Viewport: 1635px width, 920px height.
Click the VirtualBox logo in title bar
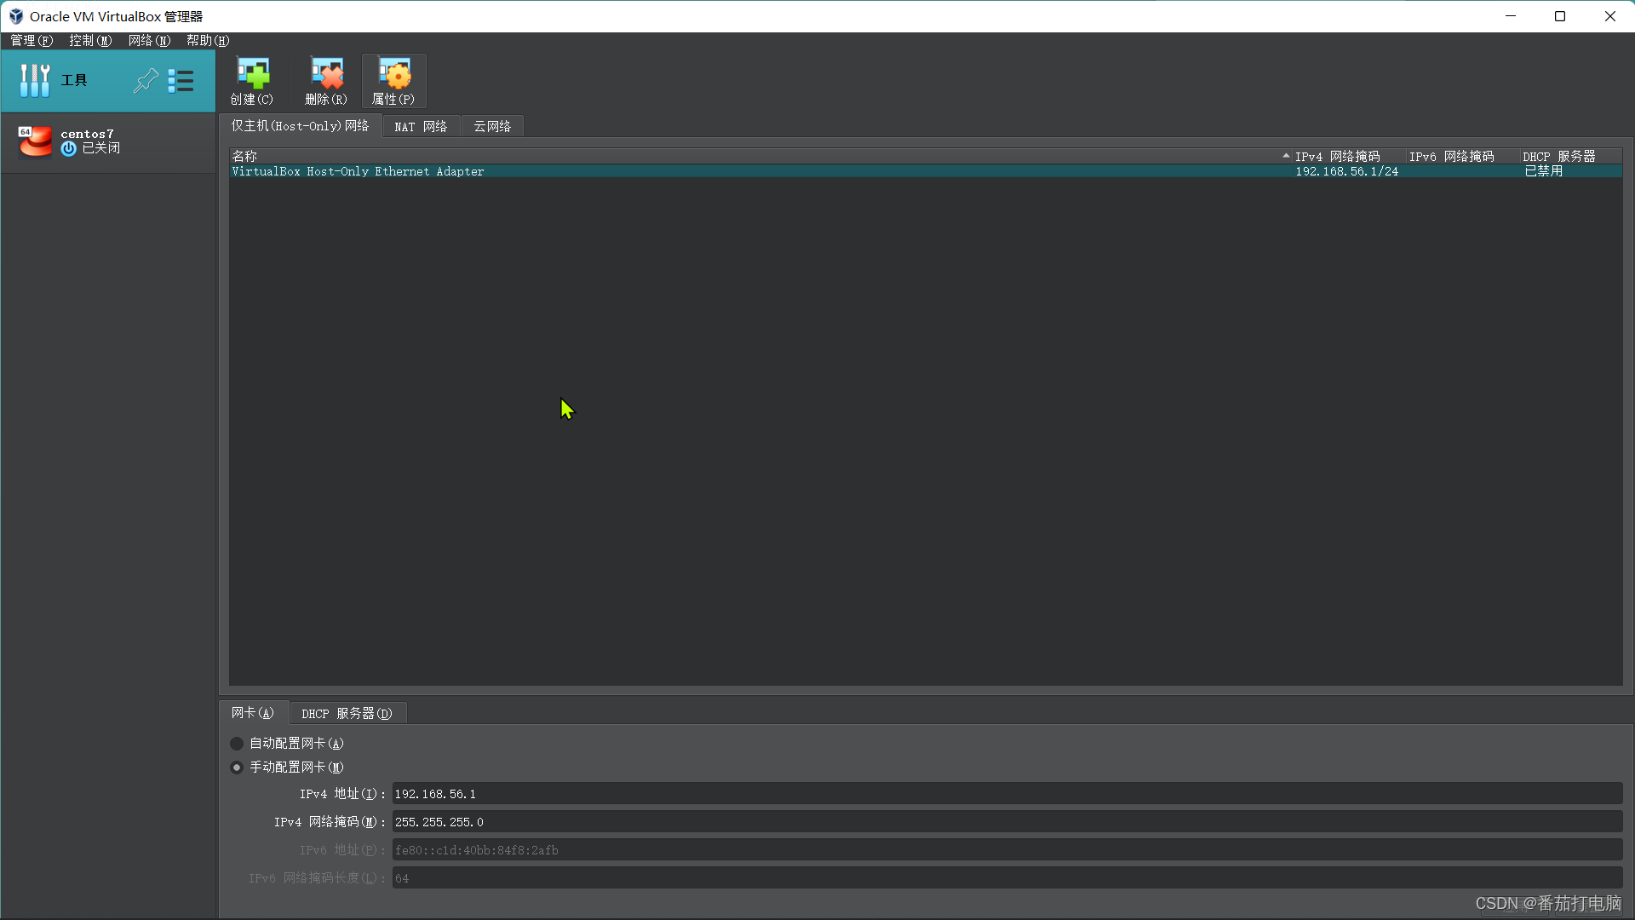(15, 16)
